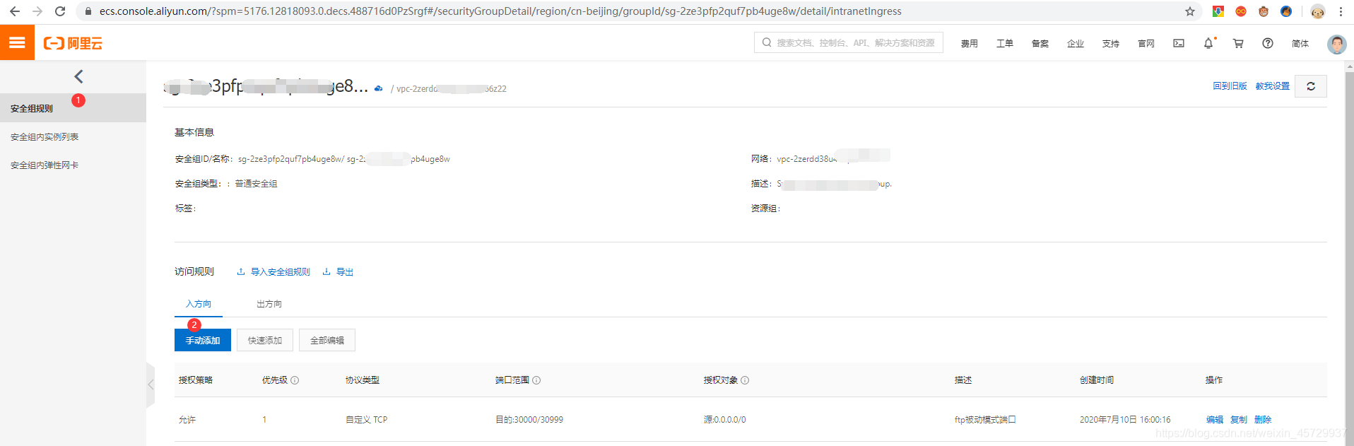This screenshot has width=1354, height=446.
Task: Open 官网 in top navigation
Action: click(1146, 44)
